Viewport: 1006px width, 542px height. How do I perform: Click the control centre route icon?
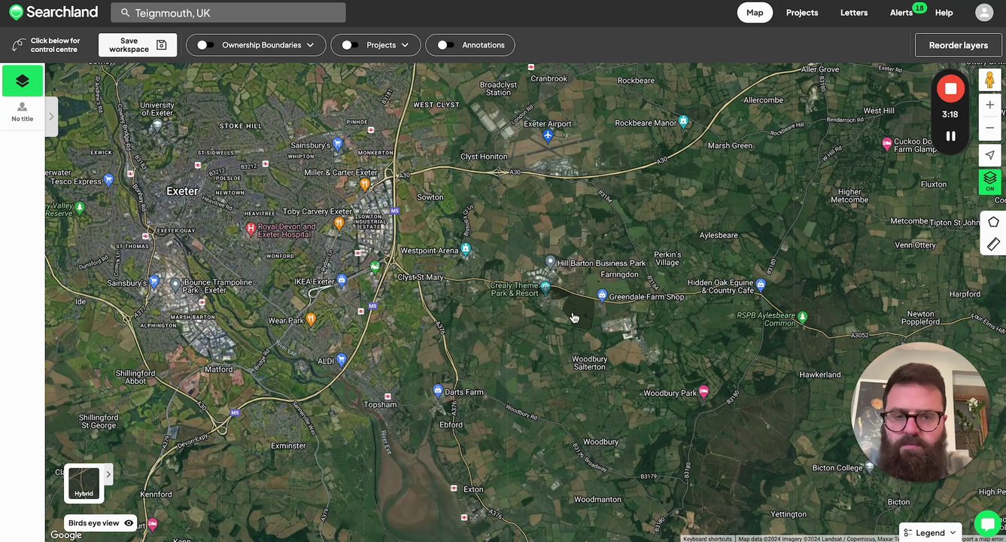(17, 45)
